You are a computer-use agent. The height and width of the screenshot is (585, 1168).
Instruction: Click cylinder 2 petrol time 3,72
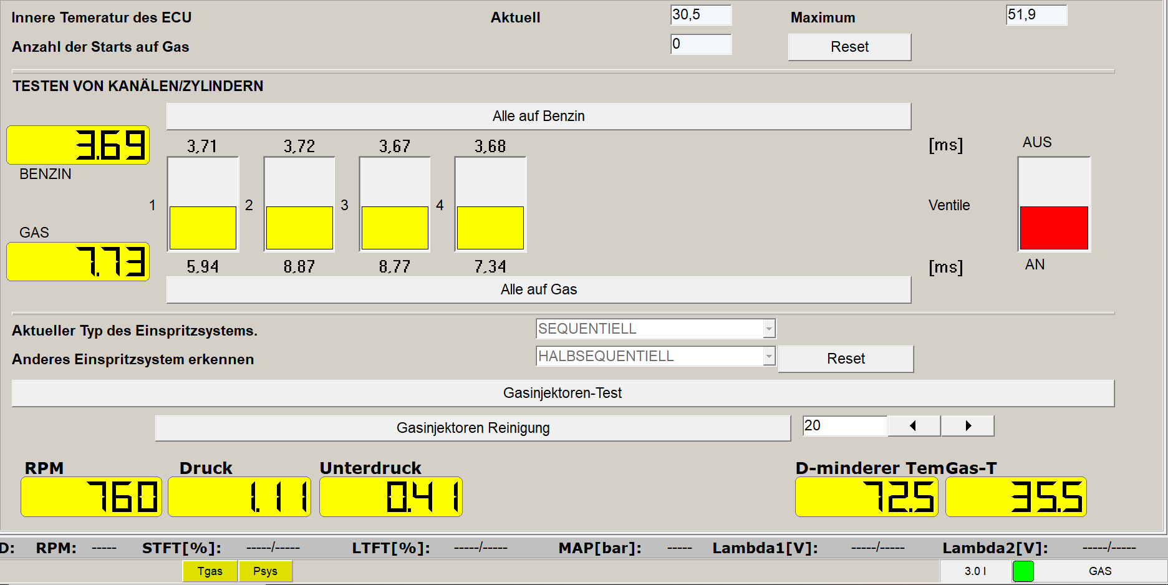pos(299,147)
